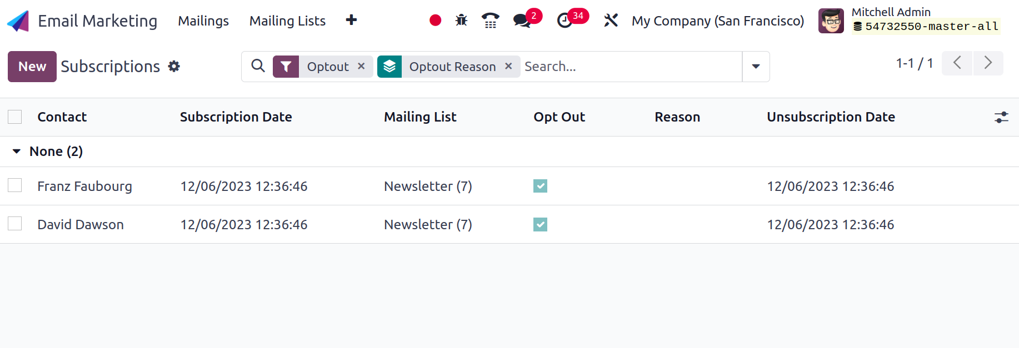Screen dimensions: 1019x348
Task: Remove the Optout filter facet
Action: point(361,66)
